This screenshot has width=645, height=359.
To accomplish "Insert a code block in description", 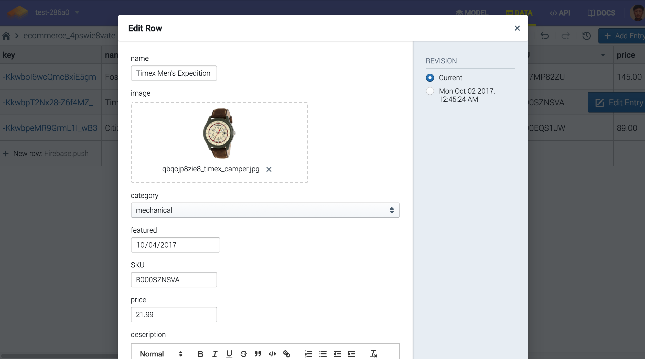I will point(272,354).
